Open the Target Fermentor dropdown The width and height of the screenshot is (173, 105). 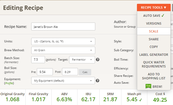[82, 60]
